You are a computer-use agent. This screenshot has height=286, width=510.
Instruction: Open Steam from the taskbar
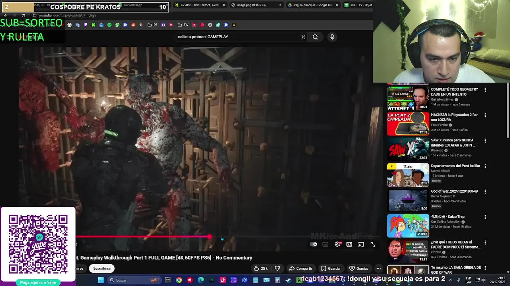pos(288,280)
